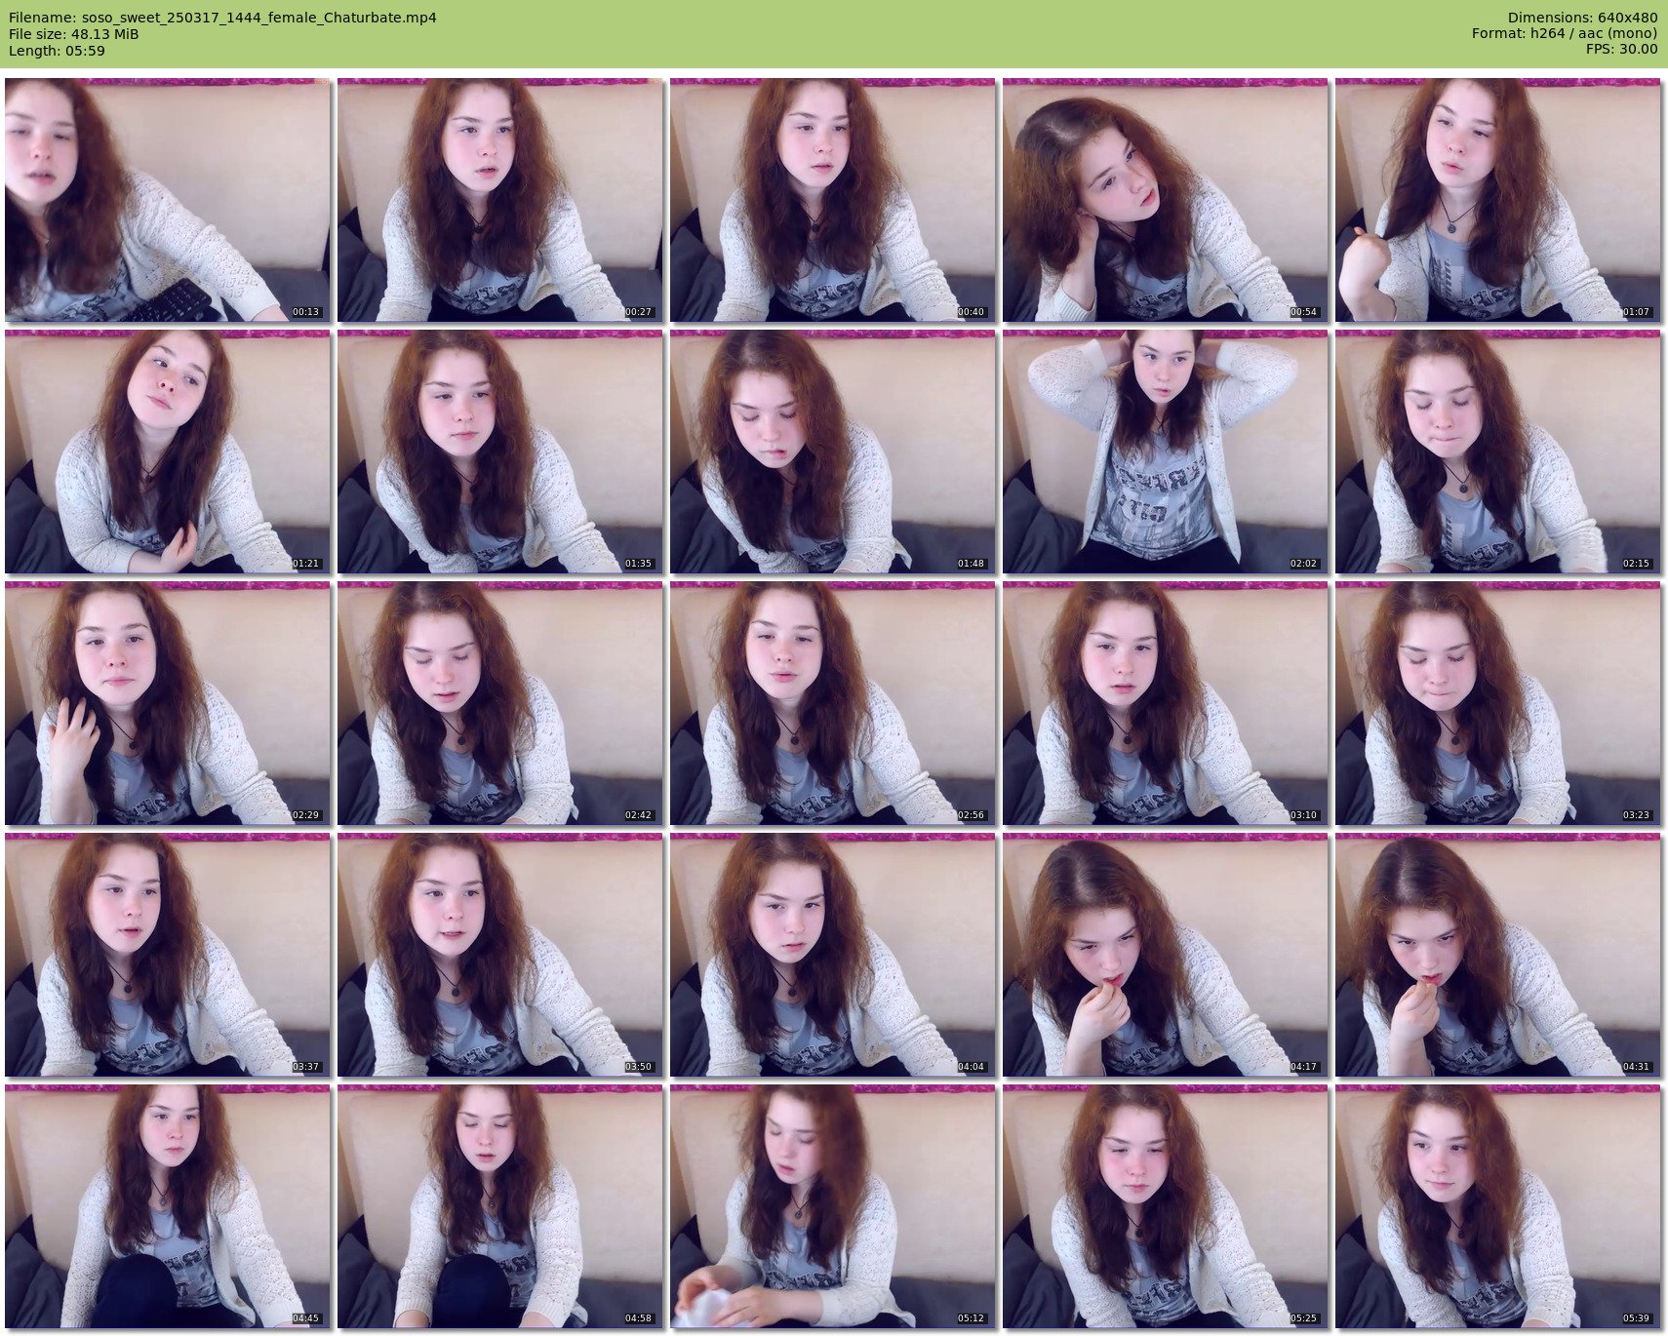Select the frame marked 02:56
The width and height of the screenshot is (1668, 1336).
pyautogui.click(x=833, y=703)
